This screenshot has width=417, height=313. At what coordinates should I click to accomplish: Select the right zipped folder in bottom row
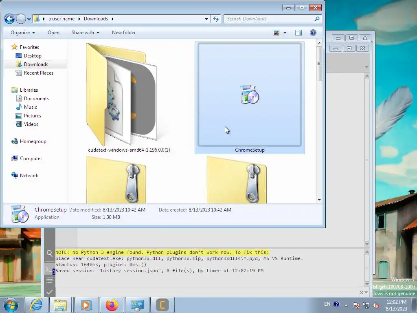pos(237,181)
